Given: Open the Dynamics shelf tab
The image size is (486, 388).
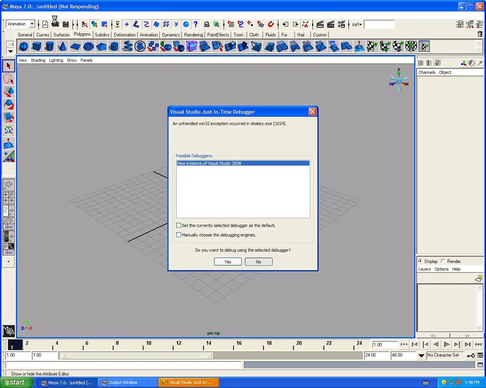Looking at the screenshot, I should (x=171, y=34).
